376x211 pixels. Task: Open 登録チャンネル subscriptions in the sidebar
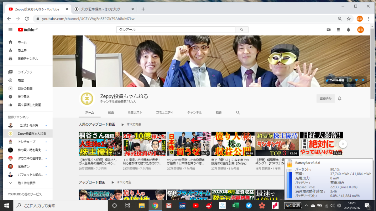pyautogui.click(x=28, y=58)
